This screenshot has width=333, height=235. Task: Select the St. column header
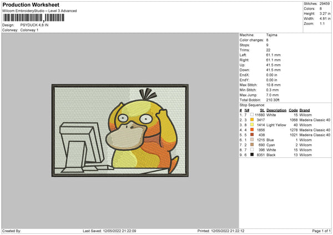click(263, 110)
